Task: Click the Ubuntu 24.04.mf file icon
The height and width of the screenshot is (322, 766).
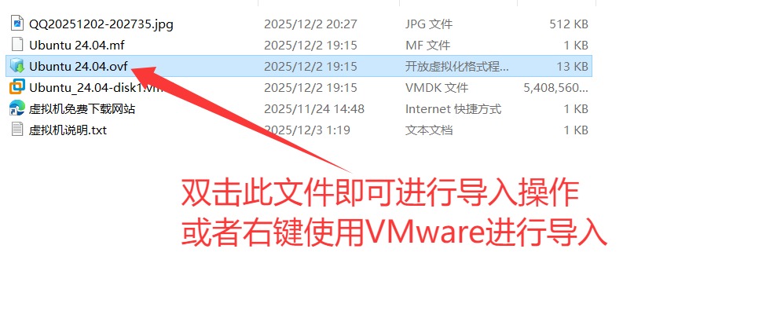Action: [x=17, y=45]
